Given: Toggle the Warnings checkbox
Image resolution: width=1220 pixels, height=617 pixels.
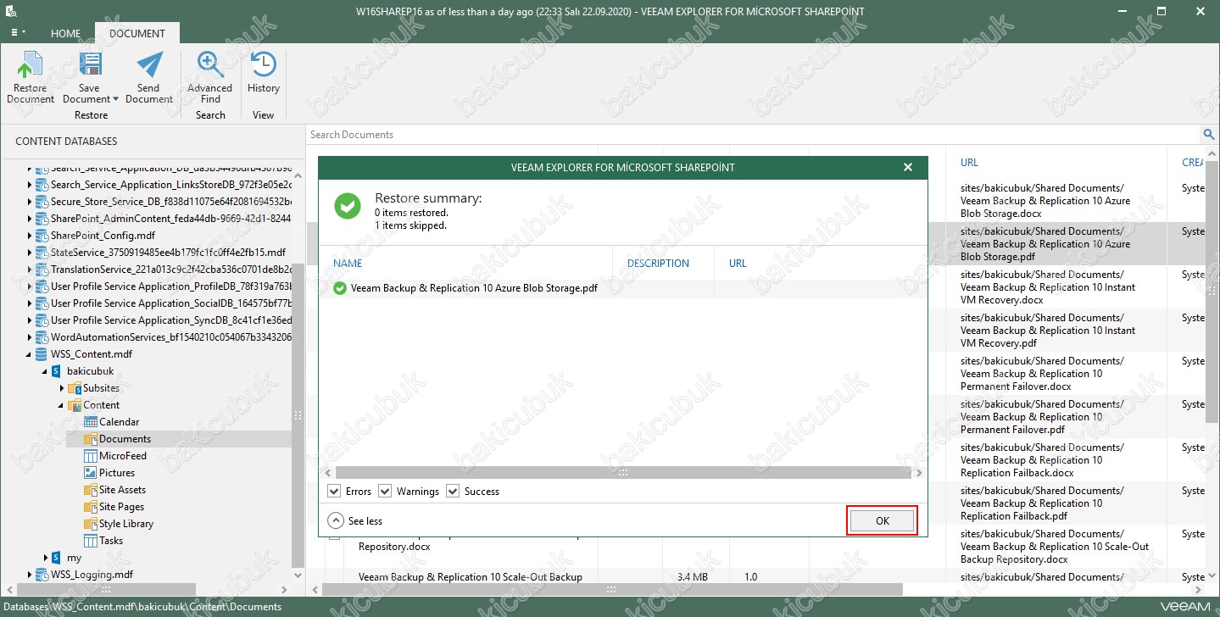Looking at the screenshot, I should click(385, 492).
